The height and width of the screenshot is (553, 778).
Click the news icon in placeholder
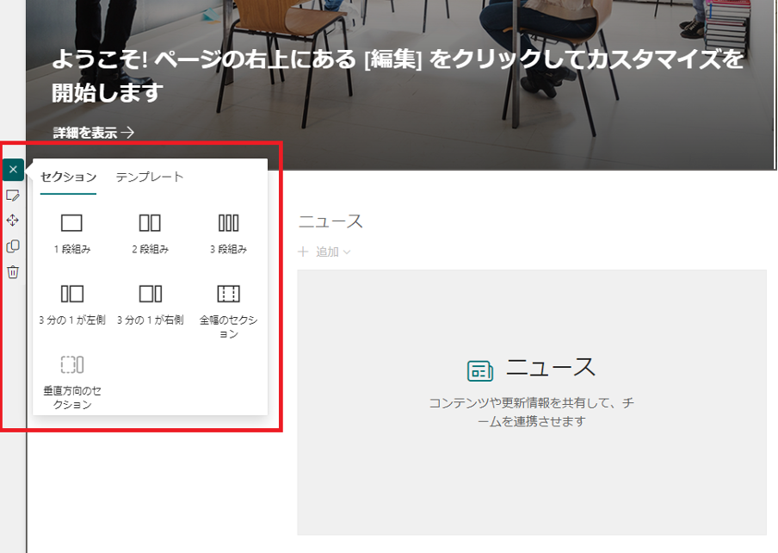pyautogui.click(x=480, y=370)
